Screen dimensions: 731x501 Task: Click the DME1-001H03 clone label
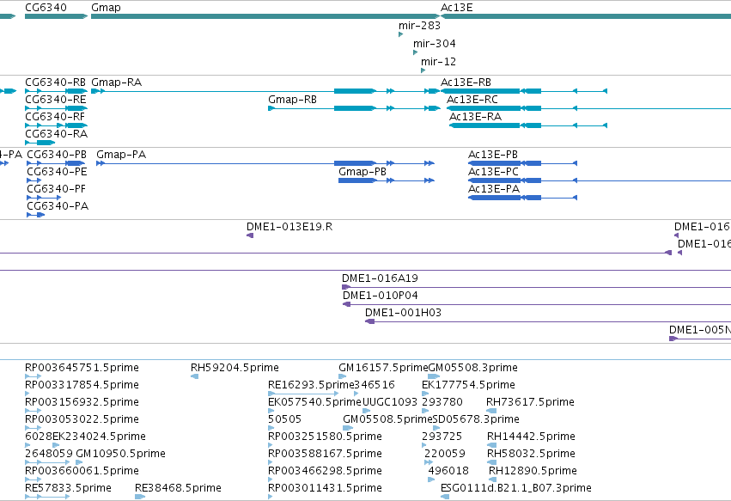[x=403, y=313]
